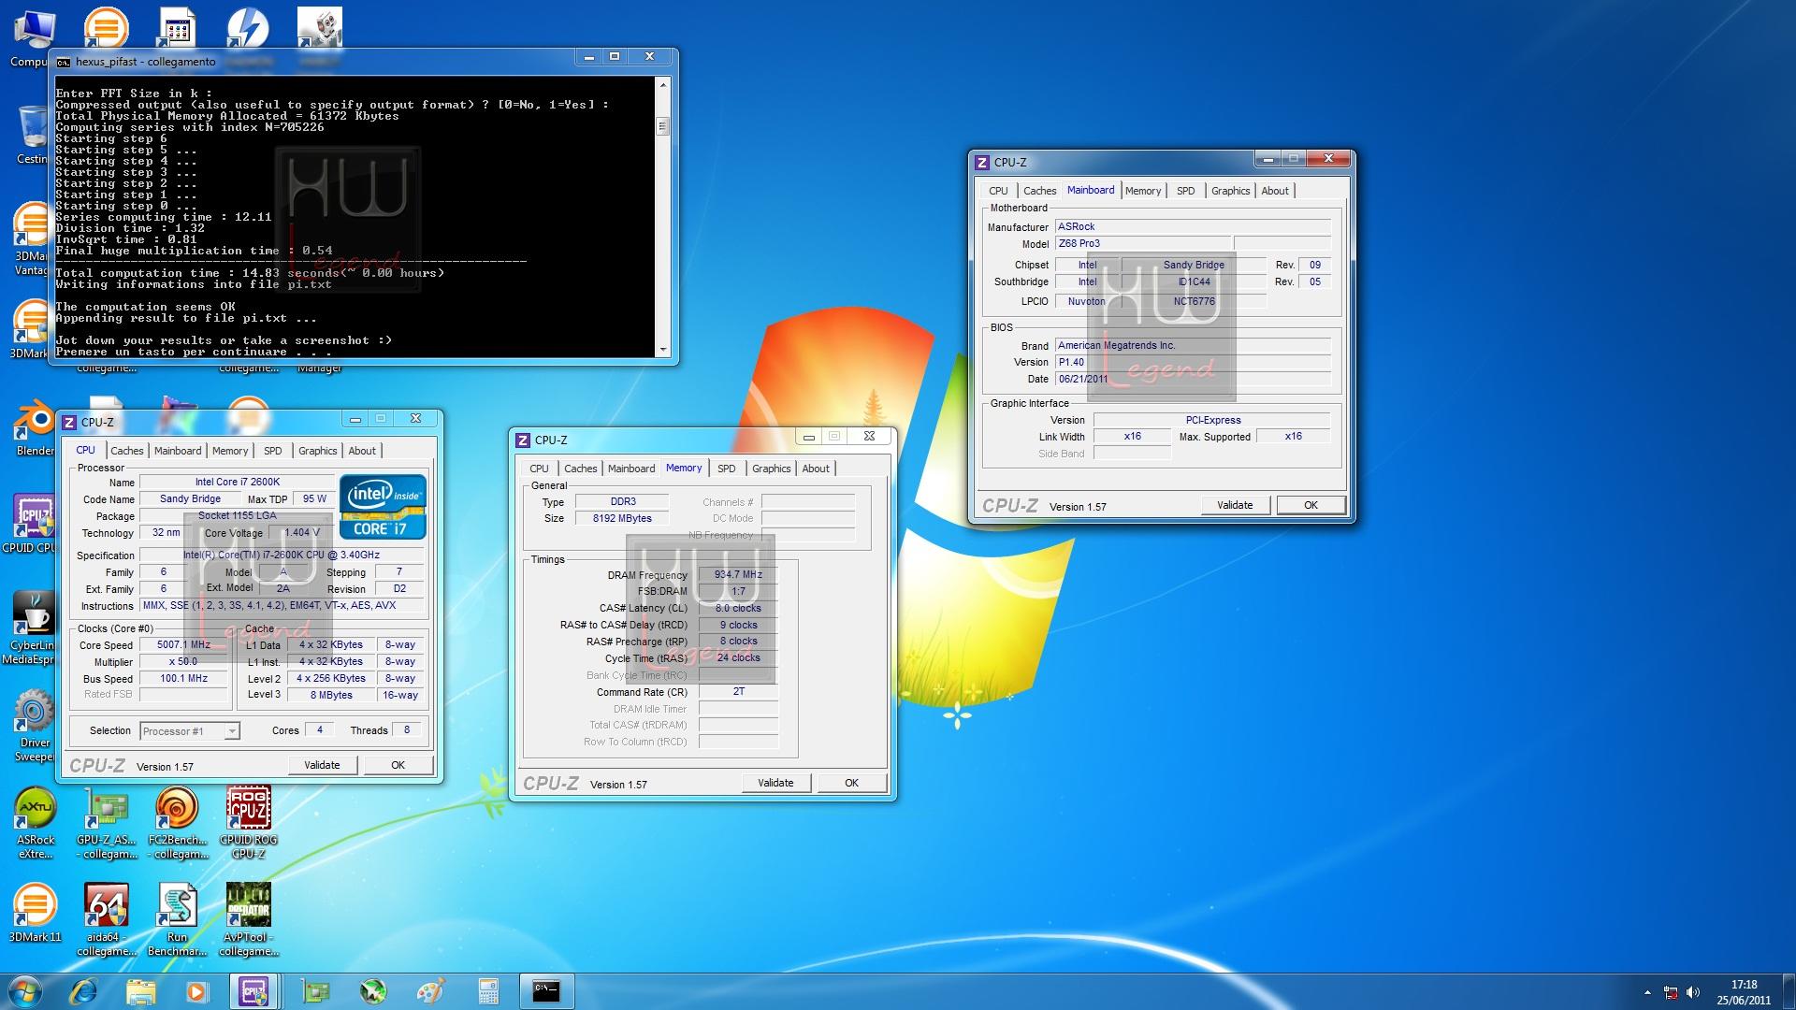
Task: Open the Recycle Bin (Cestino) icon
Action: pos(32,136)
